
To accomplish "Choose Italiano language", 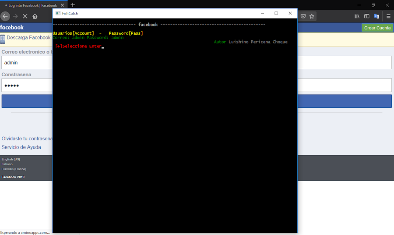I will [7, 164].
